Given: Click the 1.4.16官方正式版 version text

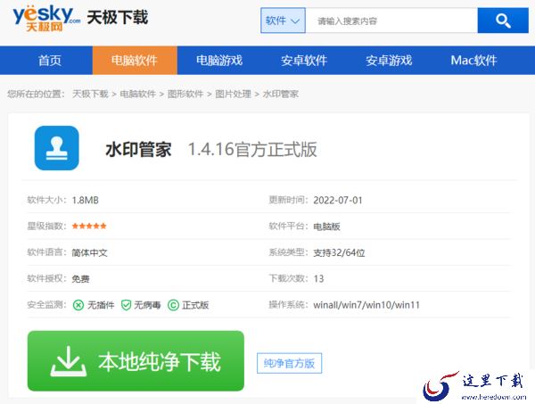Looking at the screenshot, I should [x=252, y=150].
